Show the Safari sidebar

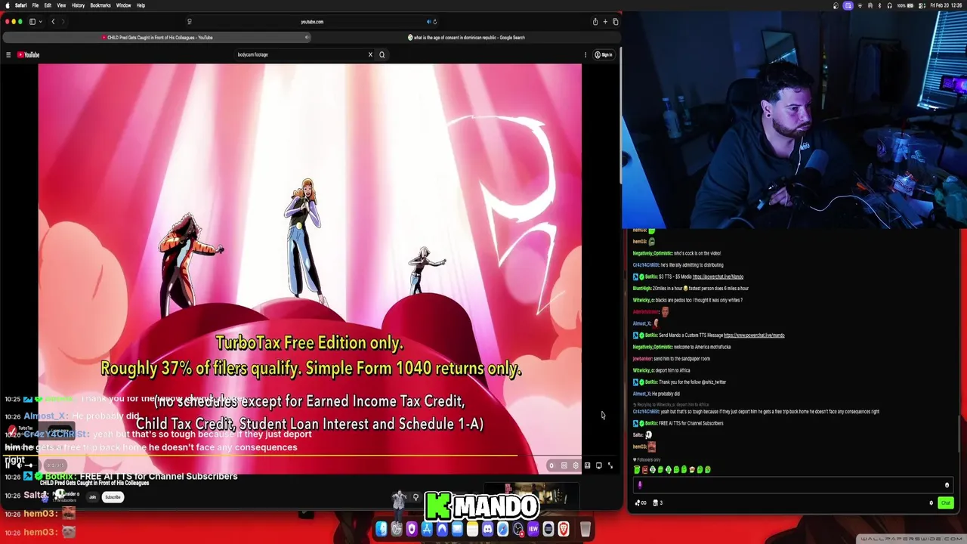(32, 22)
